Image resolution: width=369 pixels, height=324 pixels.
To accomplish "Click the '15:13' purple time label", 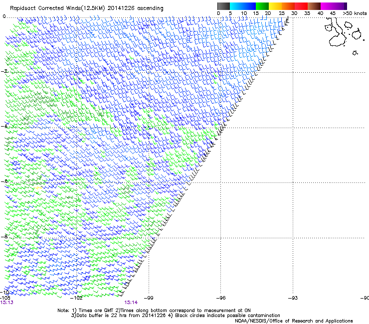I will coord(7,303).
